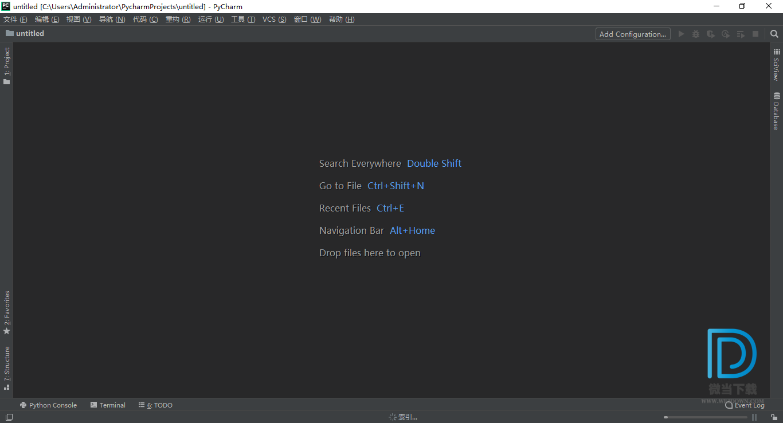
Task: Click the Profile run icon
Action: point(726,34)
